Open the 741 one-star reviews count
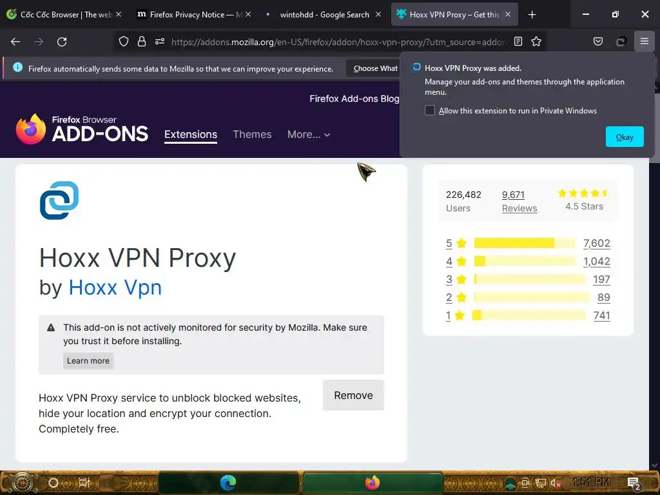The image size is (660, 495). [601, 315]
